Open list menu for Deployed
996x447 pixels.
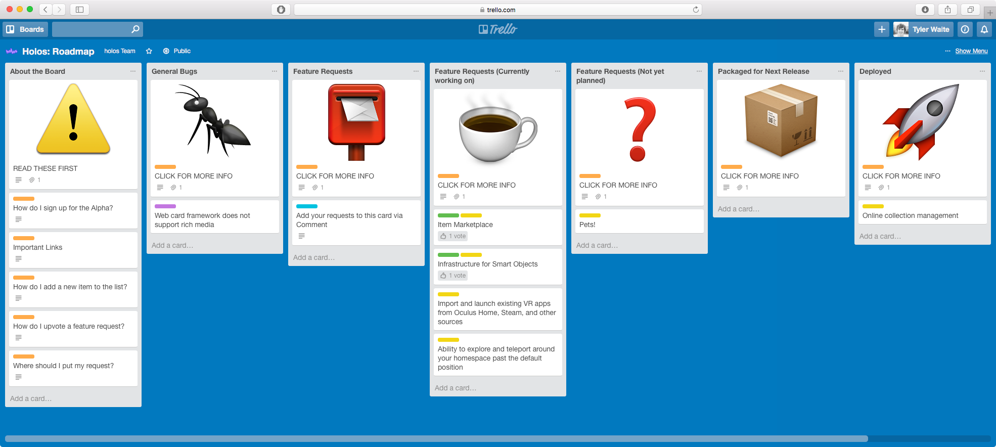click(x=982, y=71)
